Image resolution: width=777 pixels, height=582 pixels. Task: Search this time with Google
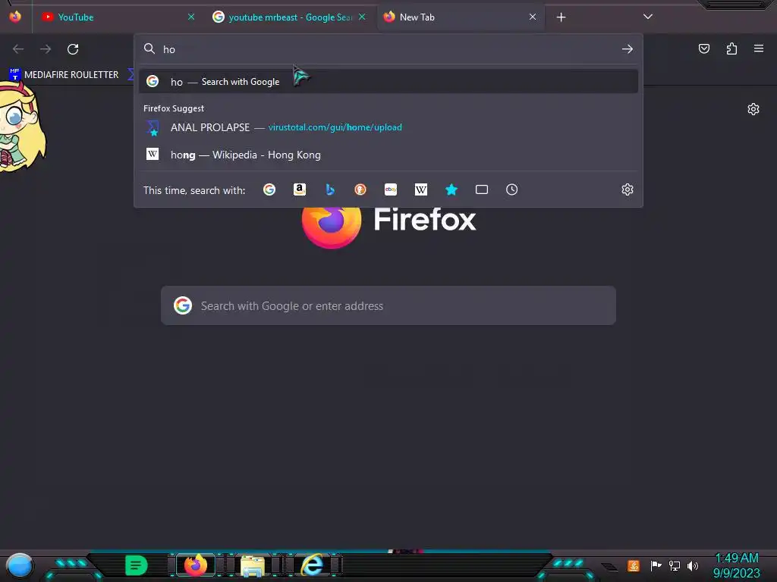(269, 189)
